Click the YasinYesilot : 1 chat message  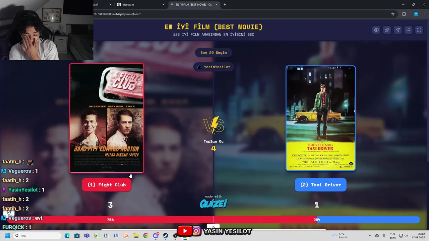(x=23, y=190)
